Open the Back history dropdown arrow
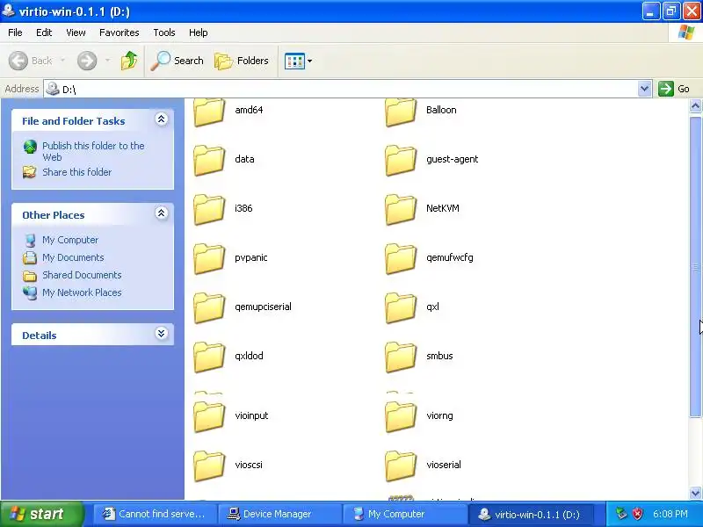 62,61
